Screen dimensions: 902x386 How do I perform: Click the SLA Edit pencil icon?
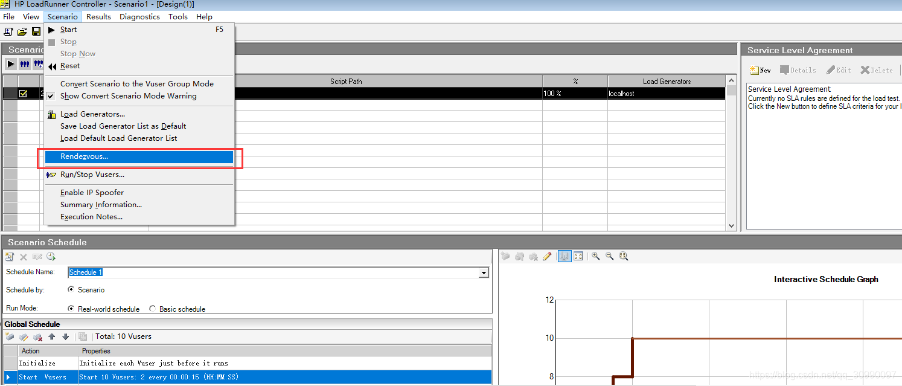pos(839,70)
